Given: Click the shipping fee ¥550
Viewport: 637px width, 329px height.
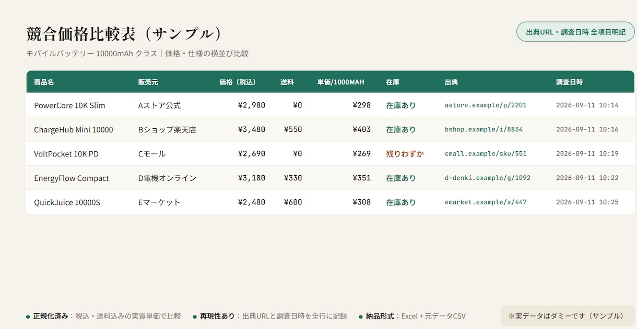Looking at the screenshot, I should coord(293,130).
